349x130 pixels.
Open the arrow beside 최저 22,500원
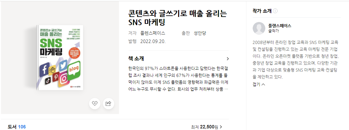(221, 127)
